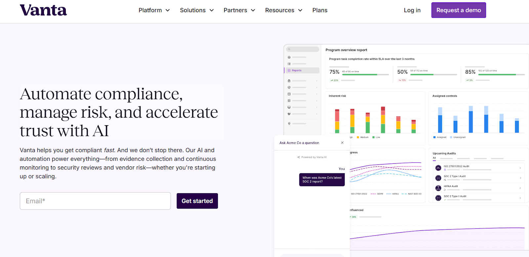Go to the Plans page
The height and width of the screenshot is (257, 529).
click(x=320, y=10)
